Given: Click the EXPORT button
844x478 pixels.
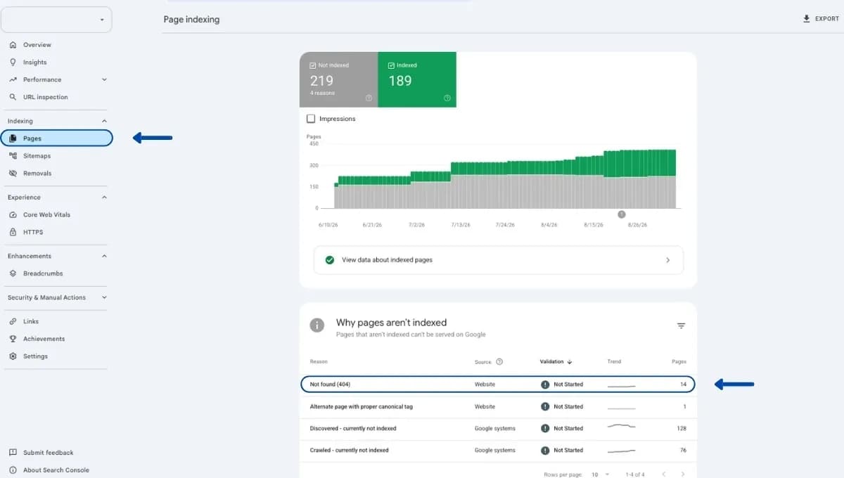Looking at the screenshot, I should [821, 19].
